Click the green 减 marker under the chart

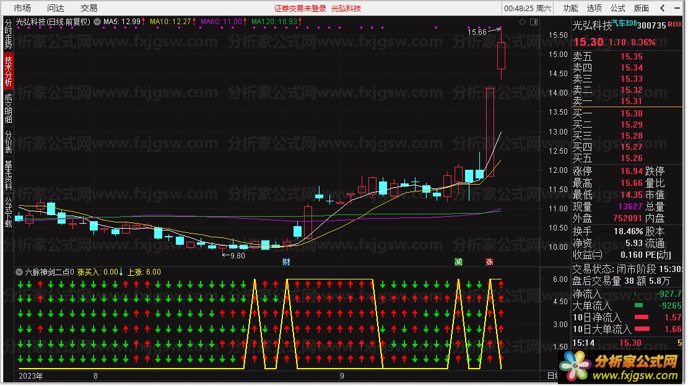click(x=458, y=262)
